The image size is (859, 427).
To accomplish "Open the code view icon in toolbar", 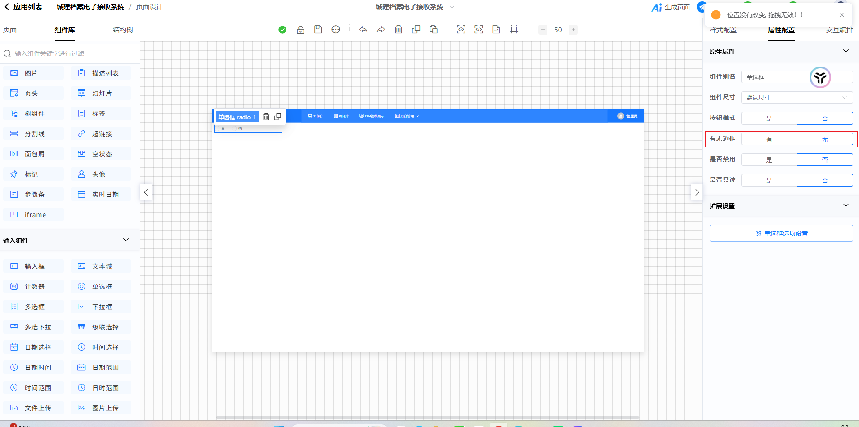I will [x=479, y=30].
